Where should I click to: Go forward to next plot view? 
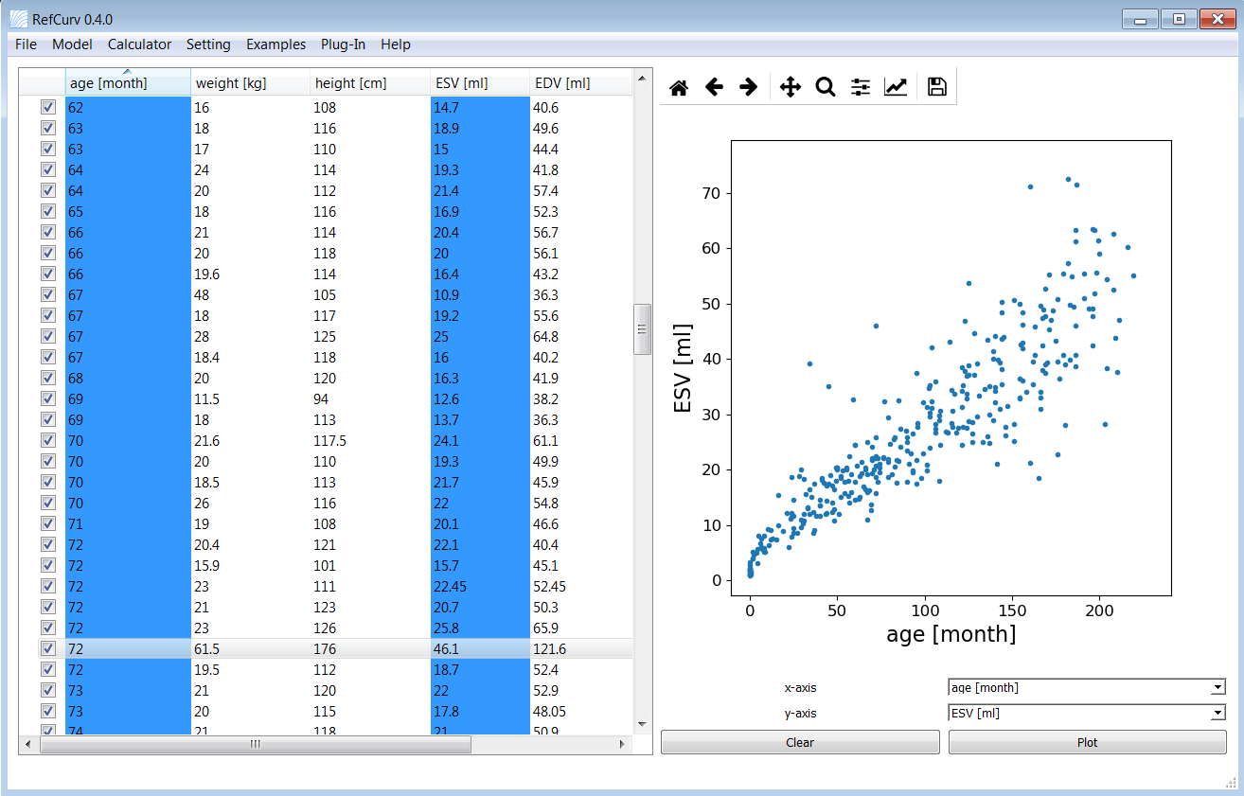pos(748,88)
